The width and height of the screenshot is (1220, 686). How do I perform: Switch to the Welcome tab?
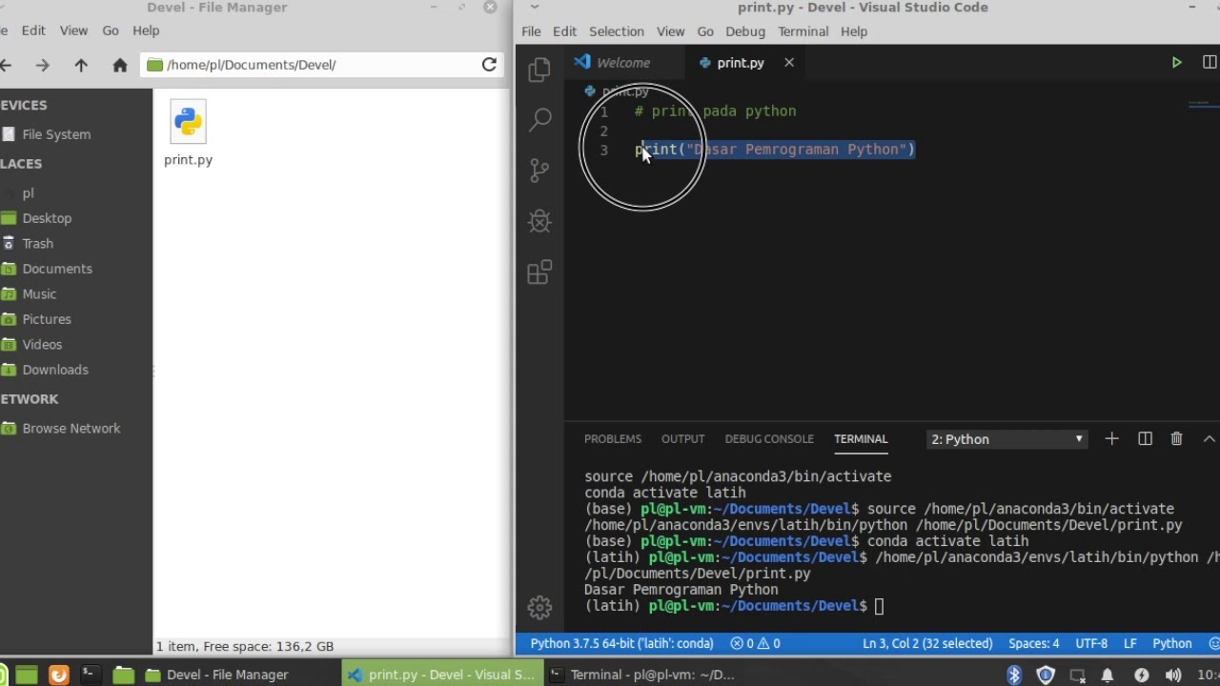tap(623, 63)
